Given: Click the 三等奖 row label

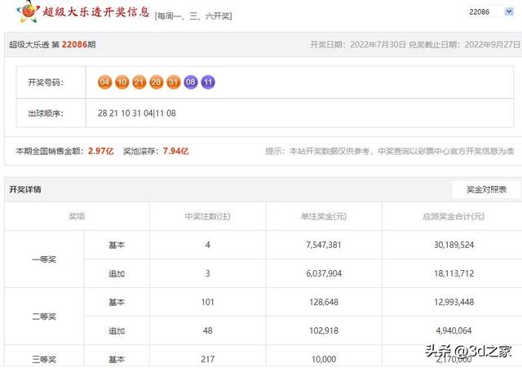Looking at the screenshot, I should coord(44,359).
